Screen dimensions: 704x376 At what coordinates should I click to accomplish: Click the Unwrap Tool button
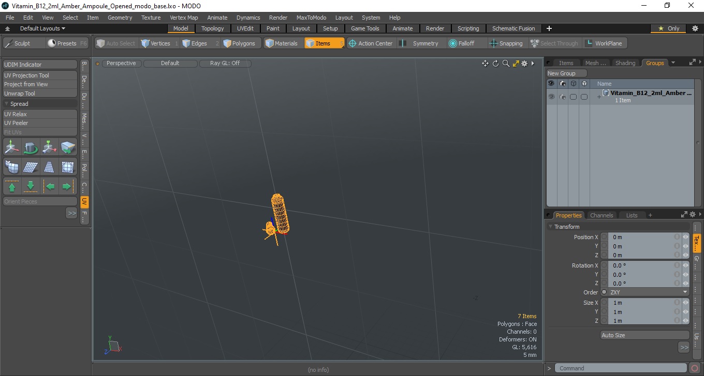click(40, 93)
